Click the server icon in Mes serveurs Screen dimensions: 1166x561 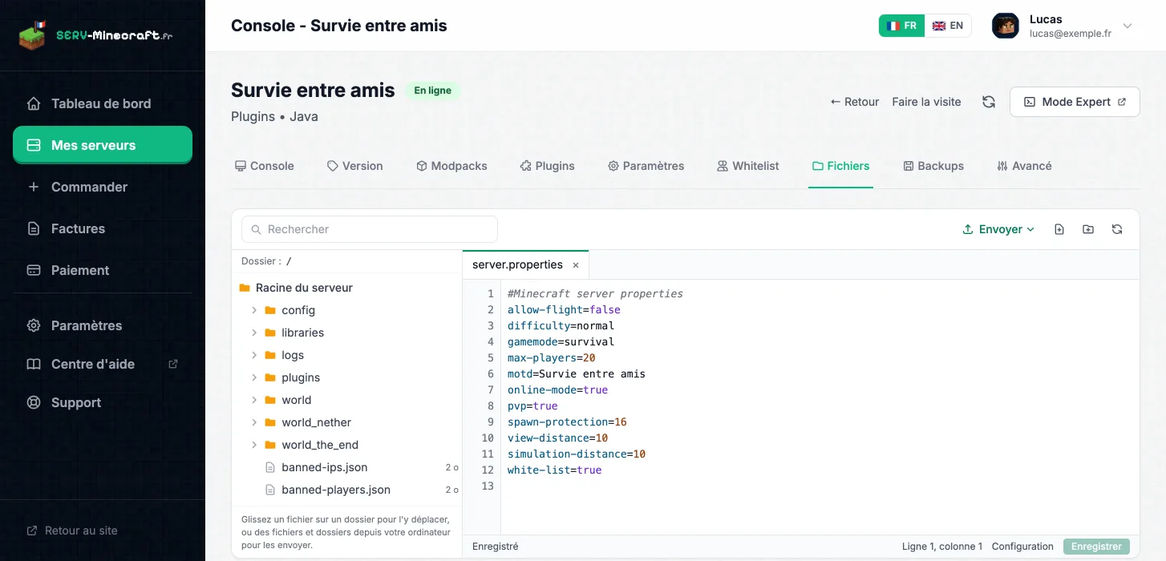point(34,145)
